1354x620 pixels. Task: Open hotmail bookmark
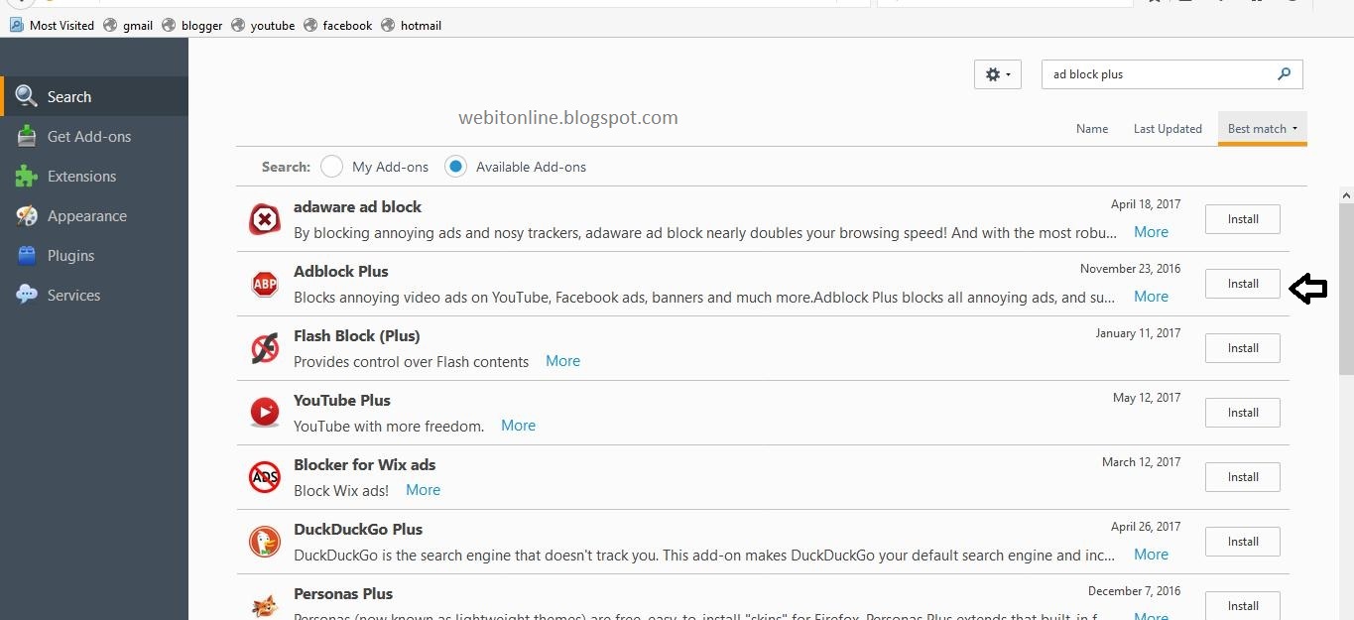tap(411, 25)
